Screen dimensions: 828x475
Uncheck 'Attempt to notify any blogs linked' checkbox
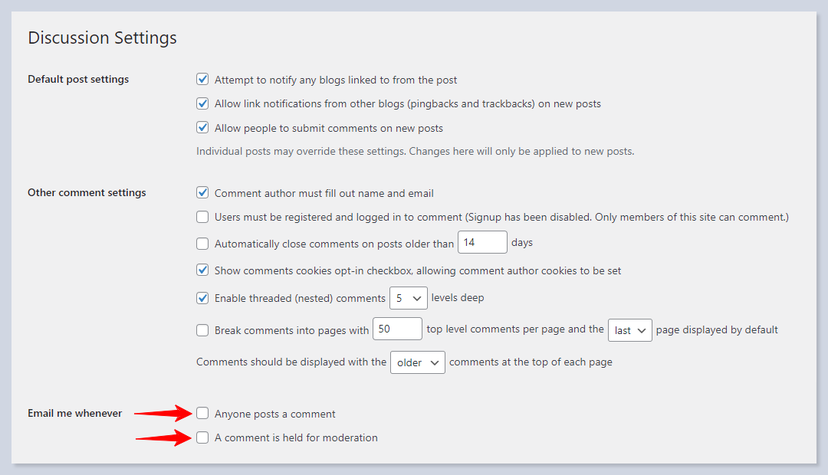(202, 79)
